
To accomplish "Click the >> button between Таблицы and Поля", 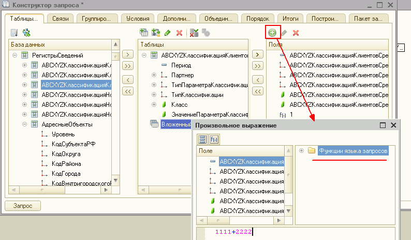I will 258,66.
